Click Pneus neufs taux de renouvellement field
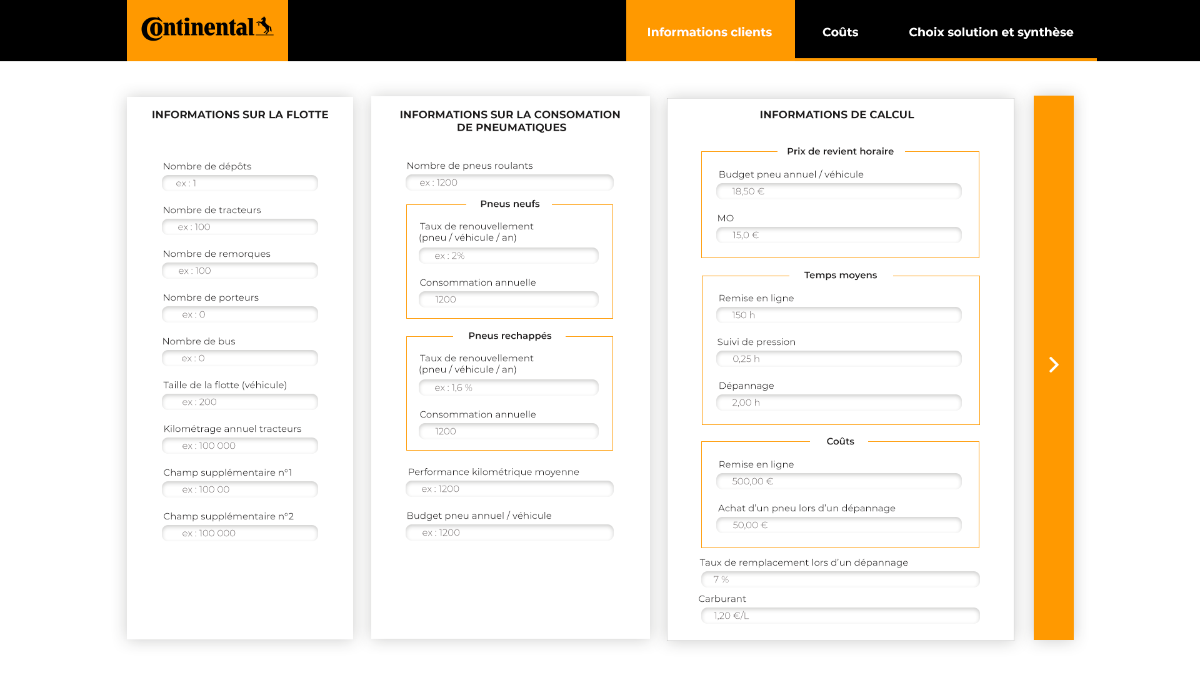The width and height of the screenshot is (1200, 675). pyautogui.click(x=509, y=256)
